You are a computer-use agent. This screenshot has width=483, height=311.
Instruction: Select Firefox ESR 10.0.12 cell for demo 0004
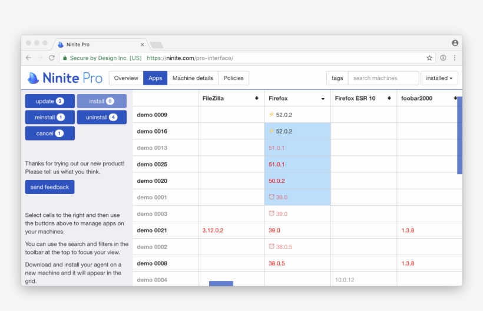pos(364,279)
